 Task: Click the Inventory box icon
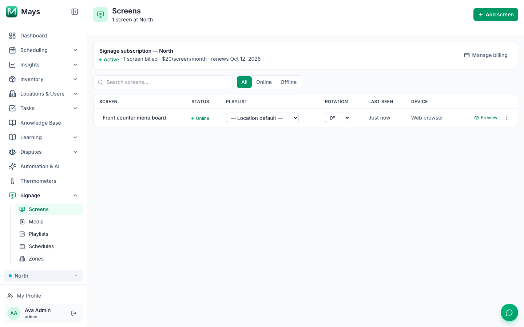point(12,79)
